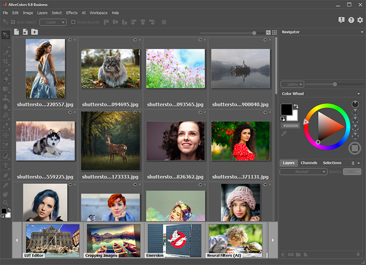Show previous tutorials with left arrow
The image size is (366, 265).
click(17, 240)
